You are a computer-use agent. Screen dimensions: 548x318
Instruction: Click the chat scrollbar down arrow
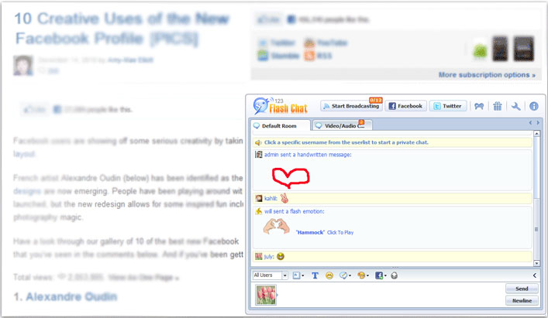536,263
